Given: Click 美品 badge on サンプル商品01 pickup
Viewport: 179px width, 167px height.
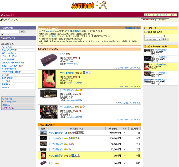Looking at the screenshot, I should coord(87,73).
